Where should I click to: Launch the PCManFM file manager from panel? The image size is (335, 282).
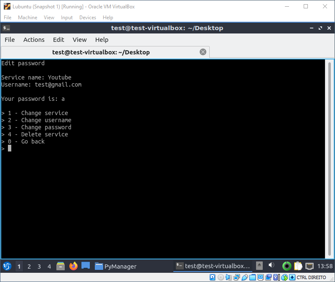pos(61,266)
